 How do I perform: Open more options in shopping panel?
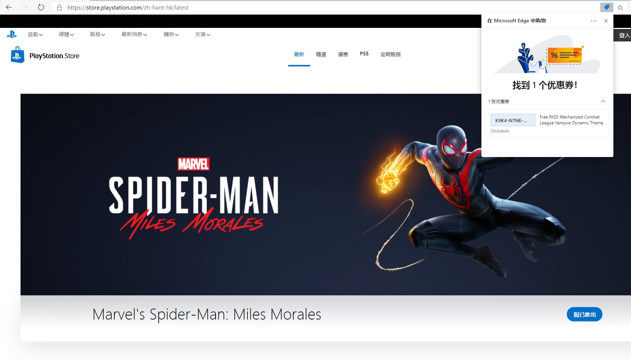[x=594, y=21]
